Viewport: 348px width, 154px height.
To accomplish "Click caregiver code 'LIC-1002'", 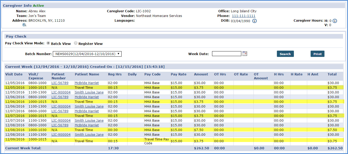I will point(143,11).
